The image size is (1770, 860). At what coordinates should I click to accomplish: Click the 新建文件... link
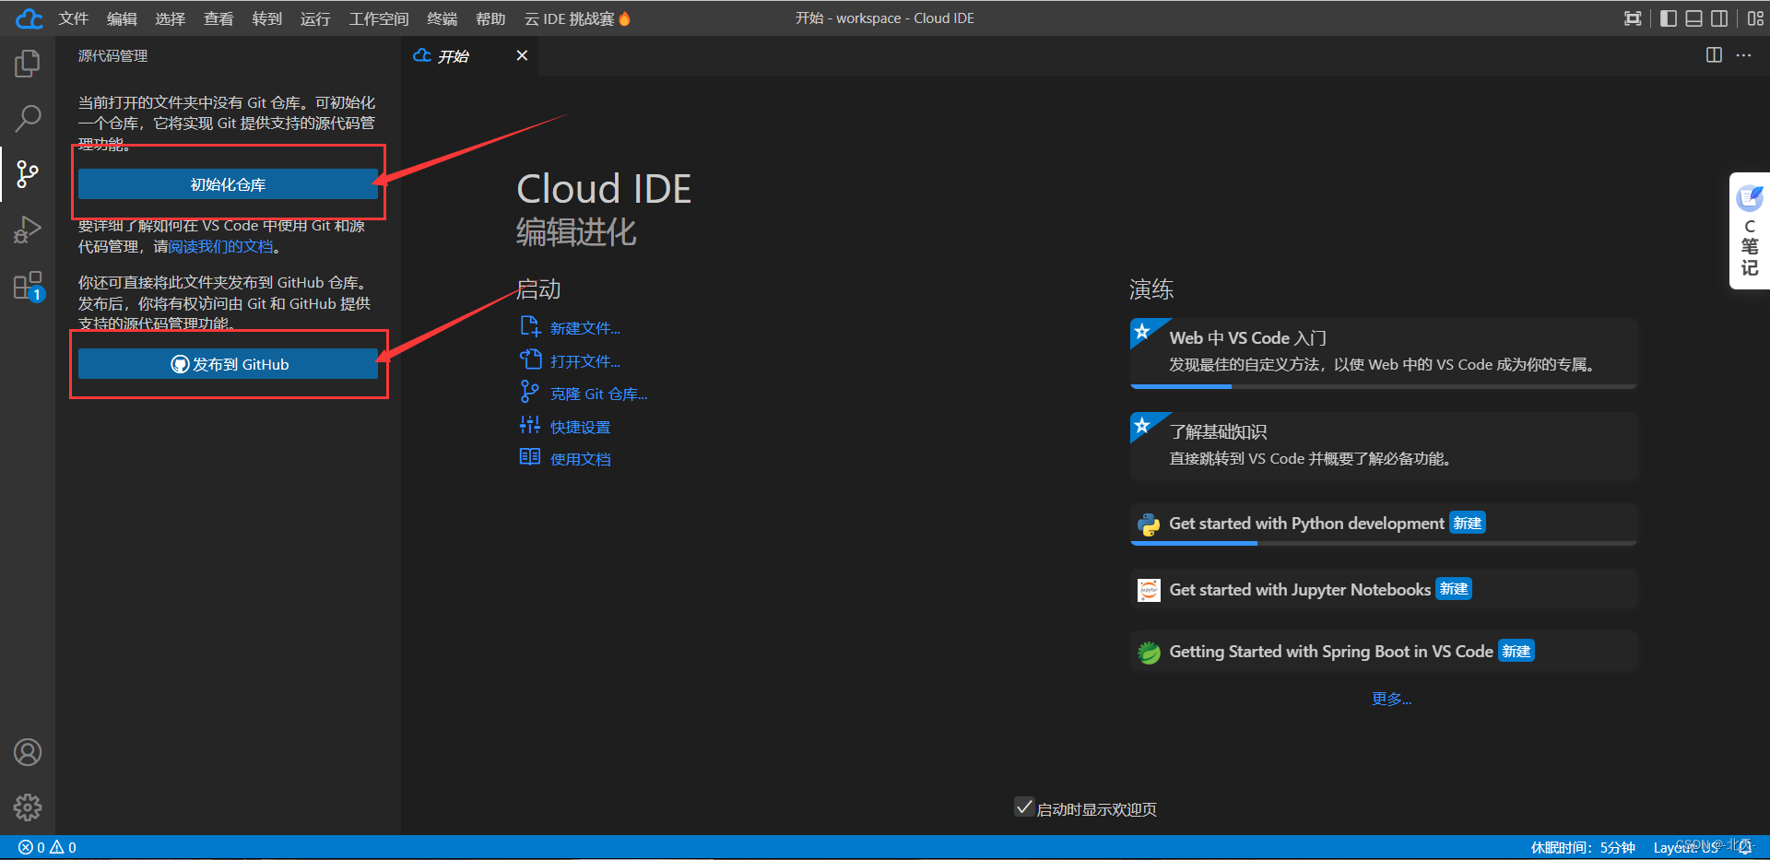[x=584, y=328]
